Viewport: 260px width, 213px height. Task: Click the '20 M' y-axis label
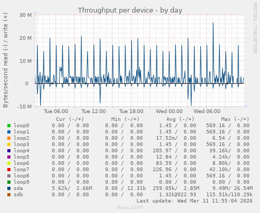coord(26,38)
